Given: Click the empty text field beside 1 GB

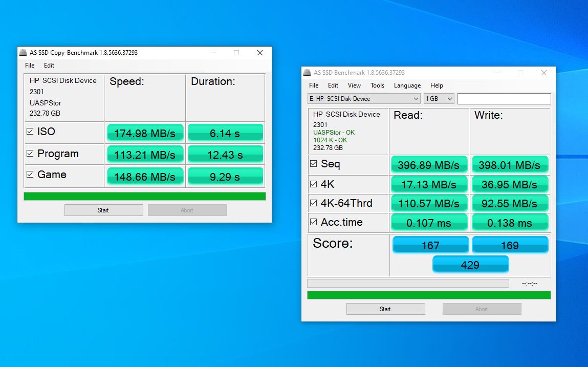Looking at the screenshot, I should click(x=504, y=99).
